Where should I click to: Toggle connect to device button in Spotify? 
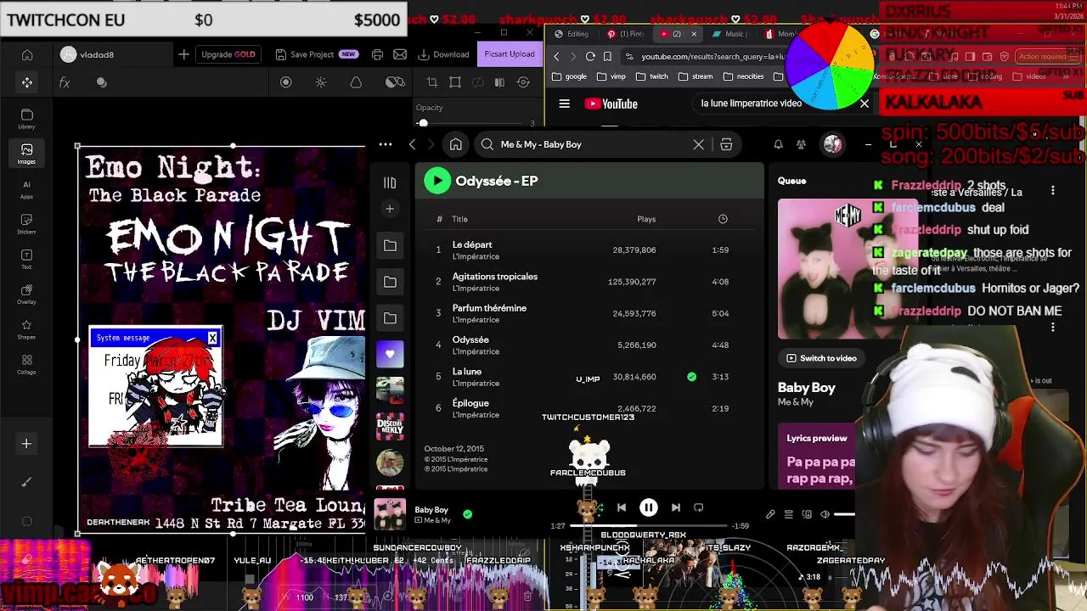click(807, 514)
